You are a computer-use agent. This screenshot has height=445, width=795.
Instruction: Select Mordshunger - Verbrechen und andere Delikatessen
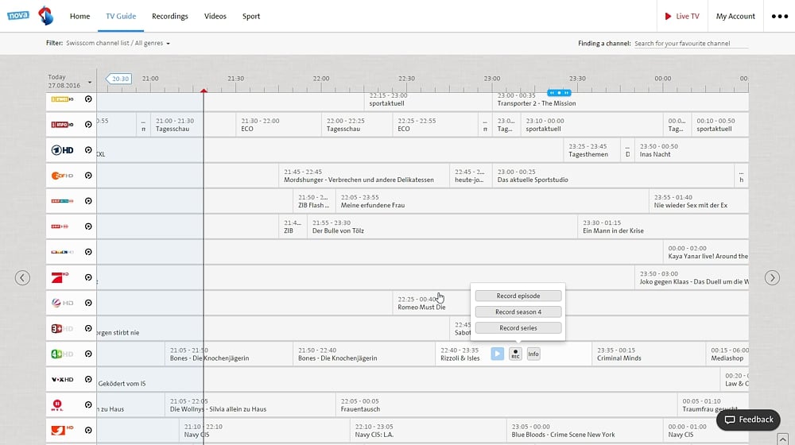pyautogui.click(x=363, y=176)
